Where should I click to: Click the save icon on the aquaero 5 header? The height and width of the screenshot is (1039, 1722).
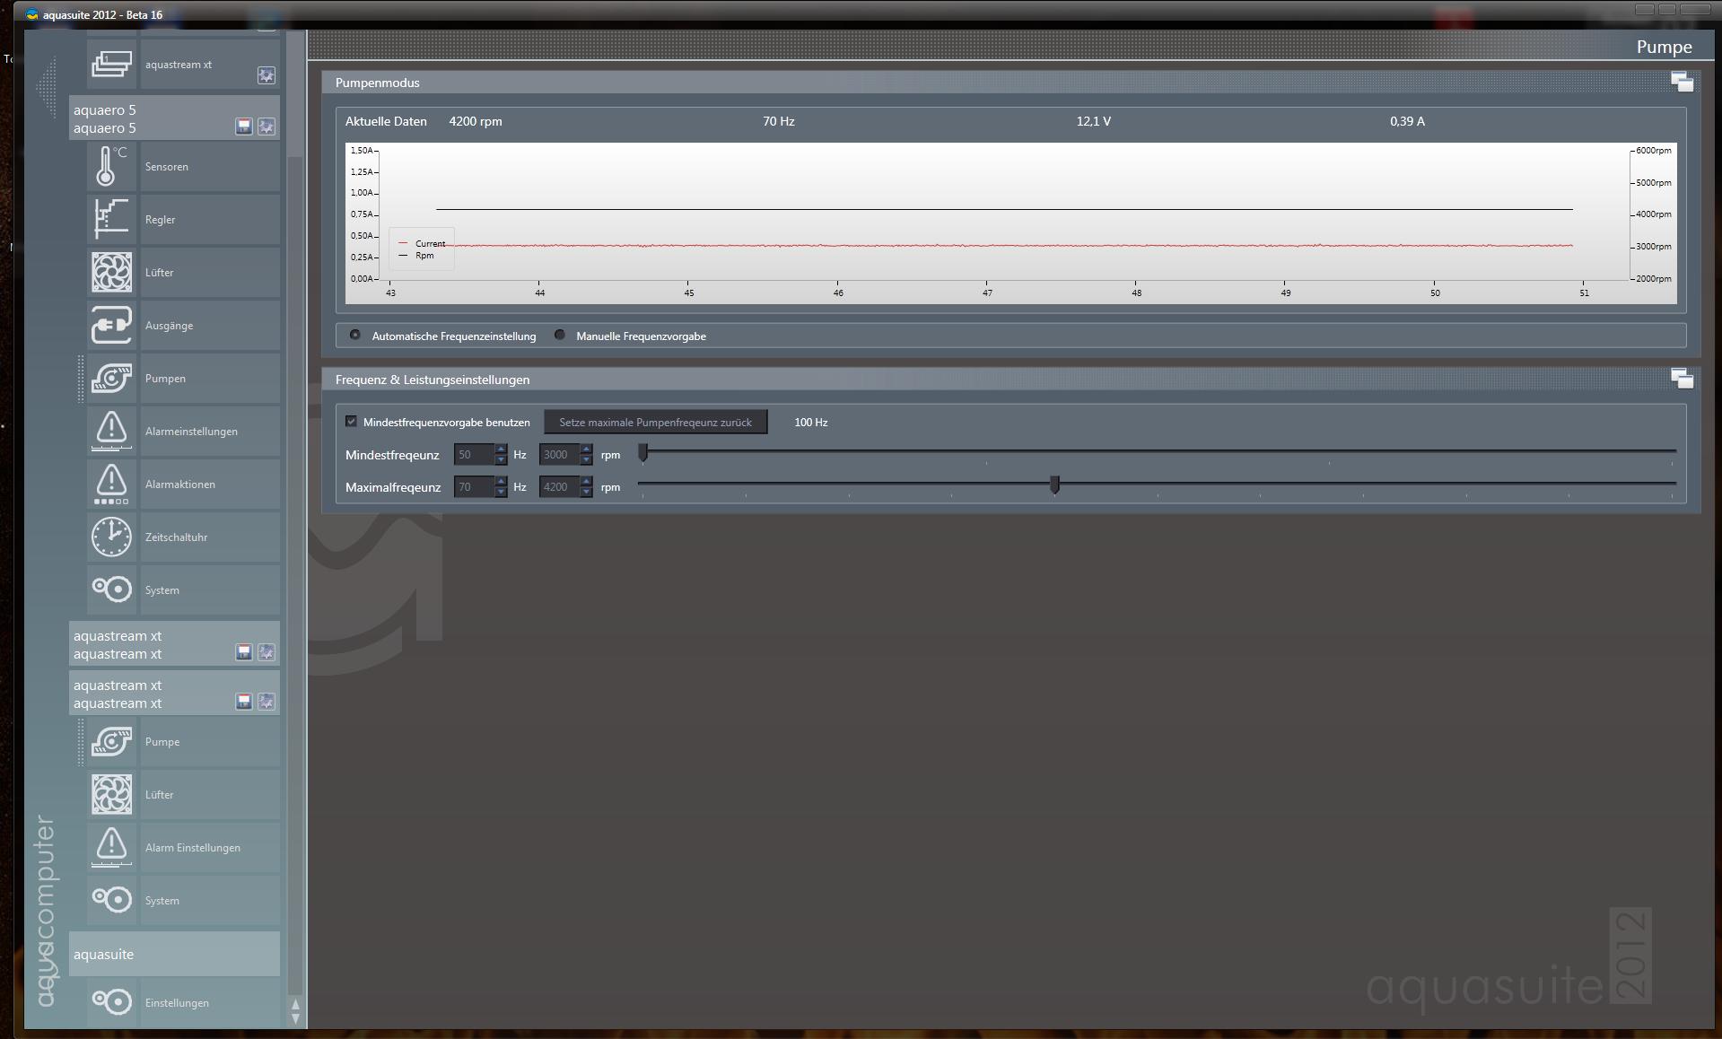tap(243, 127)
